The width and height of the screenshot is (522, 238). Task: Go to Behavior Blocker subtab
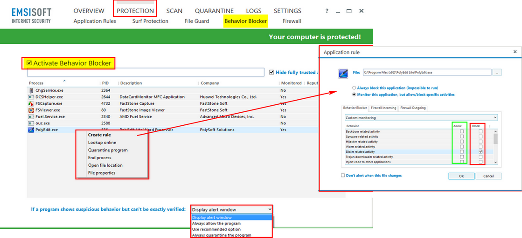pos(246,21)
